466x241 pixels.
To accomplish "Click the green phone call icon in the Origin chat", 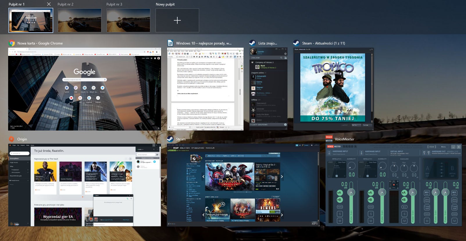I will pos(127,199).
